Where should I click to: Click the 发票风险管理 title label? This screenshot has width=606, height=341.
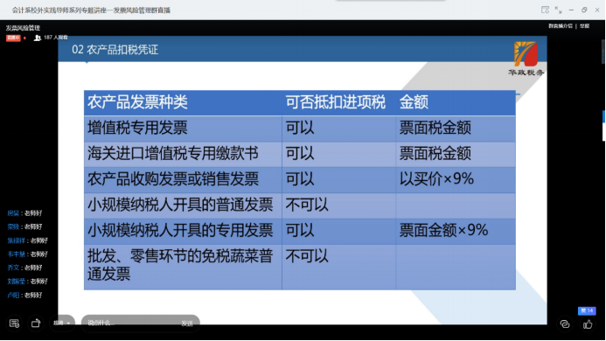23,28
